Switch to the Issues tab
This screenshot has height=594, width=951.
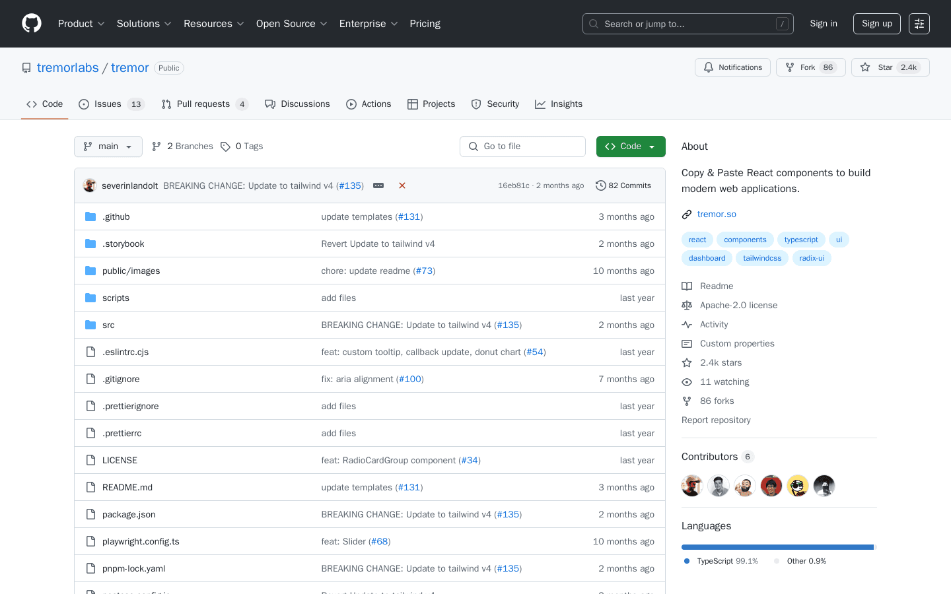111,104
